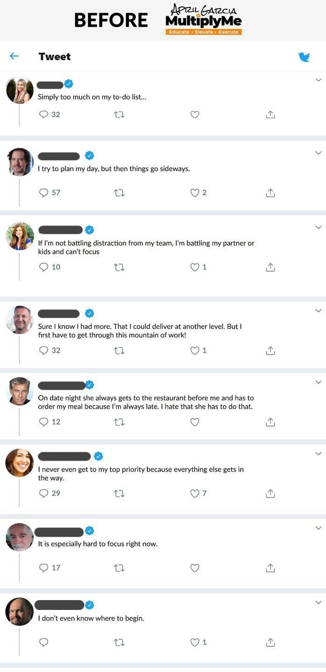Click the back arrow beside Tweet
Viewport: 326px width, 672px height.
[14, 56]
